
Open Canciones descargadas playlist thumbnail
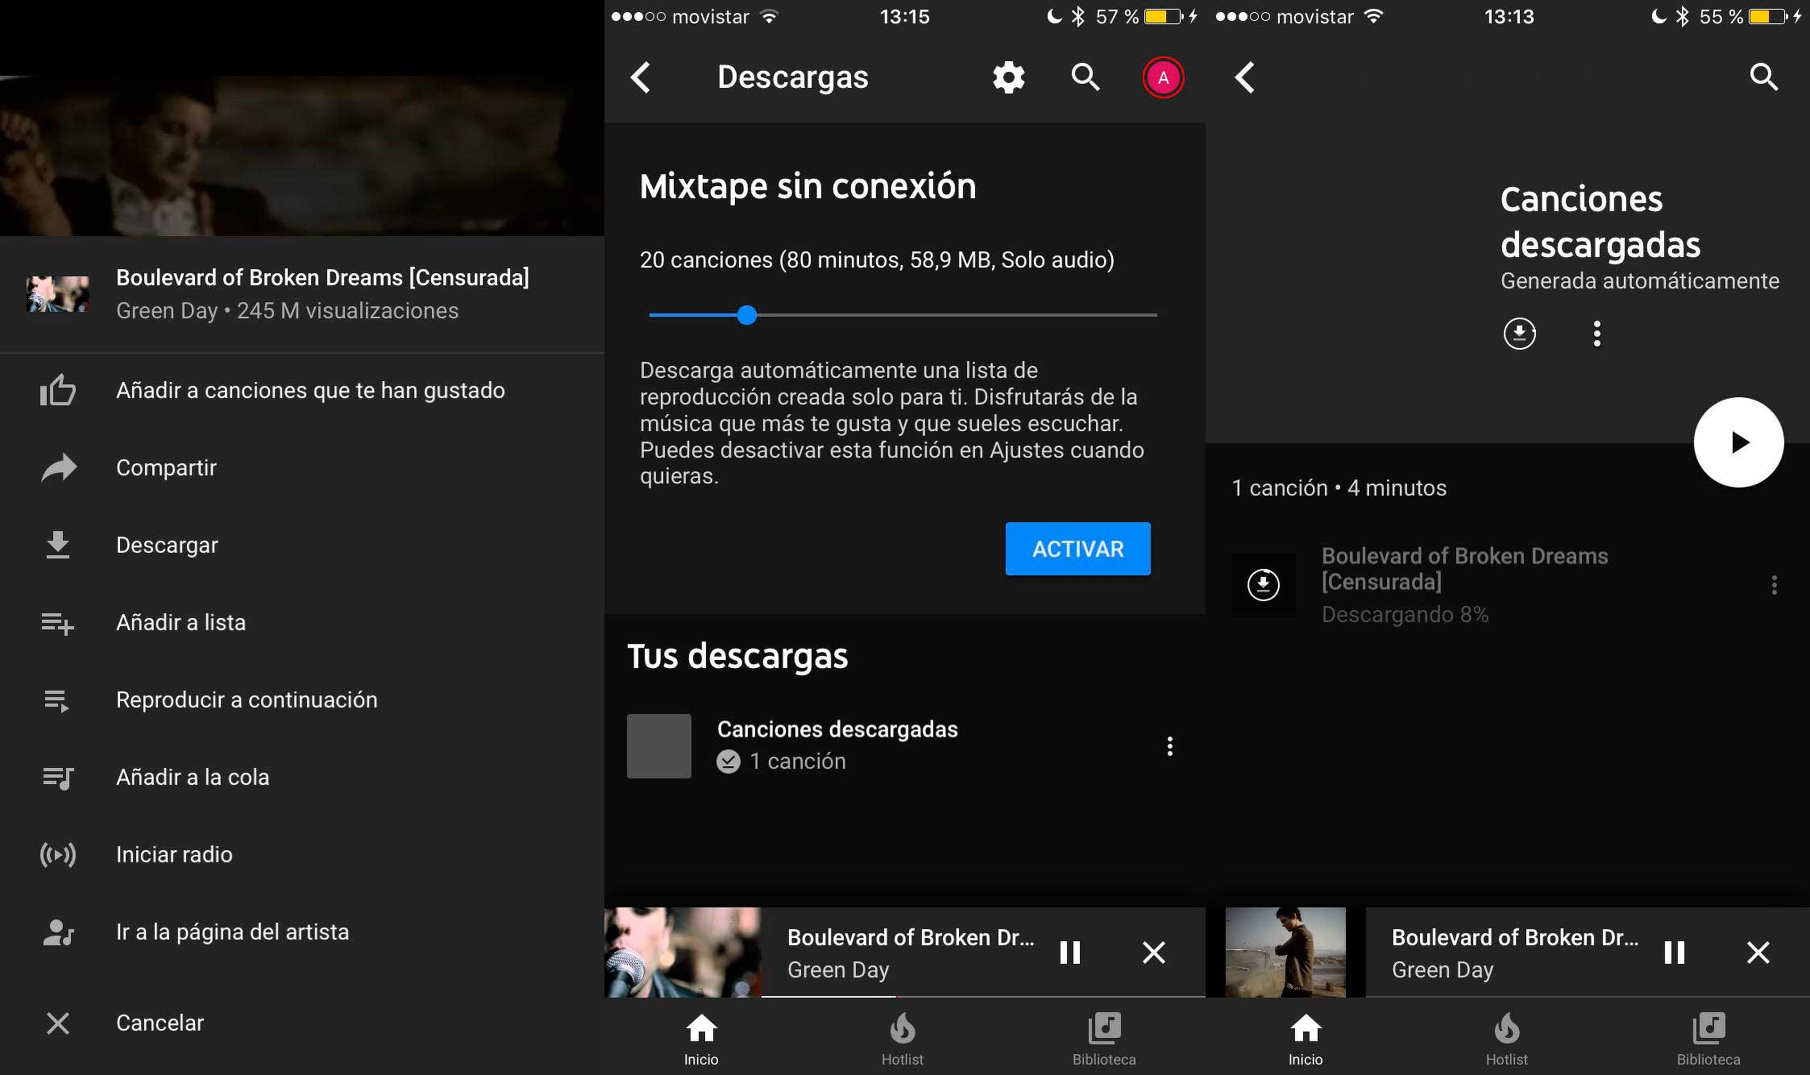659,746
